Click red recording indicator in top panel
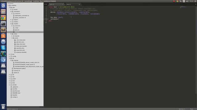This screenshot has width=197, height=110. click(174, 1)
